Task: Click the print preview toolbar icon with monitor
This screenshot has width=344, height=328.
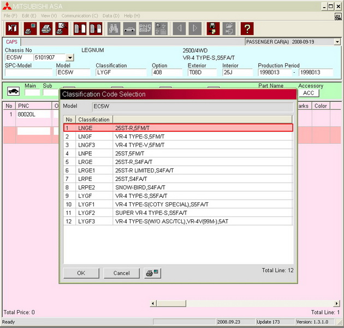Action: 30,28
